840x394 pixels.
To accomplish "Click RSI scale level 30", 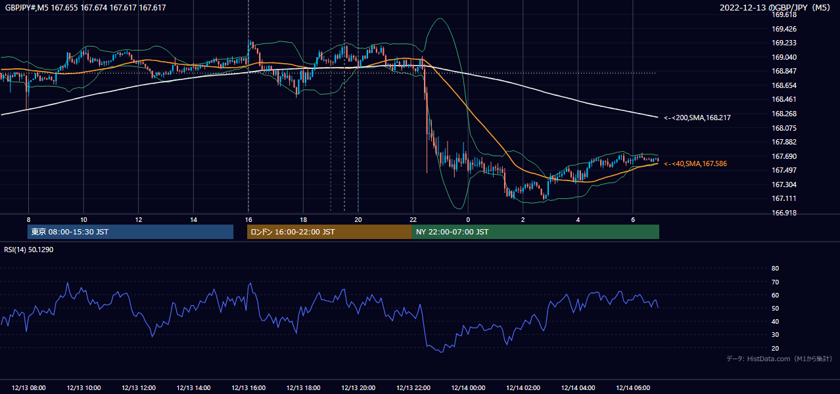I will [x=775, y=335].
